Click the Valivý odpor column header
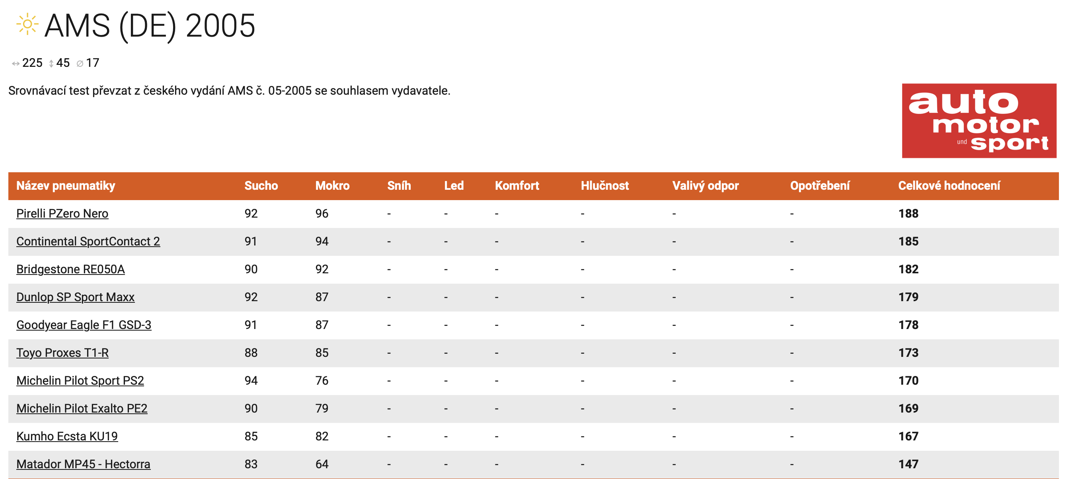 coord(705,186)
